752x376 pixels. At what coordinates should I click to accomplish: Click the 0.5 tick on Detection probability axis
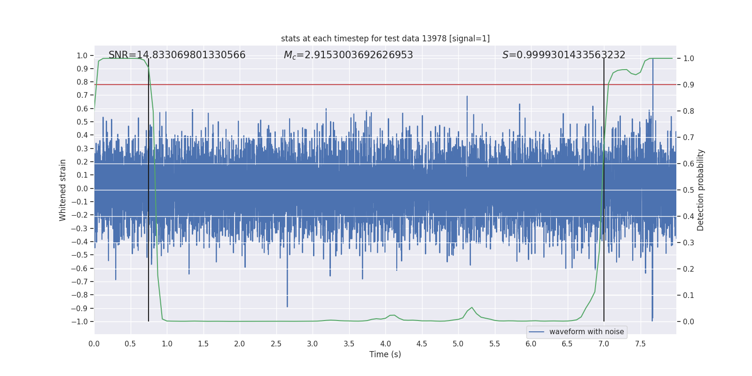(x=689, y=190)
